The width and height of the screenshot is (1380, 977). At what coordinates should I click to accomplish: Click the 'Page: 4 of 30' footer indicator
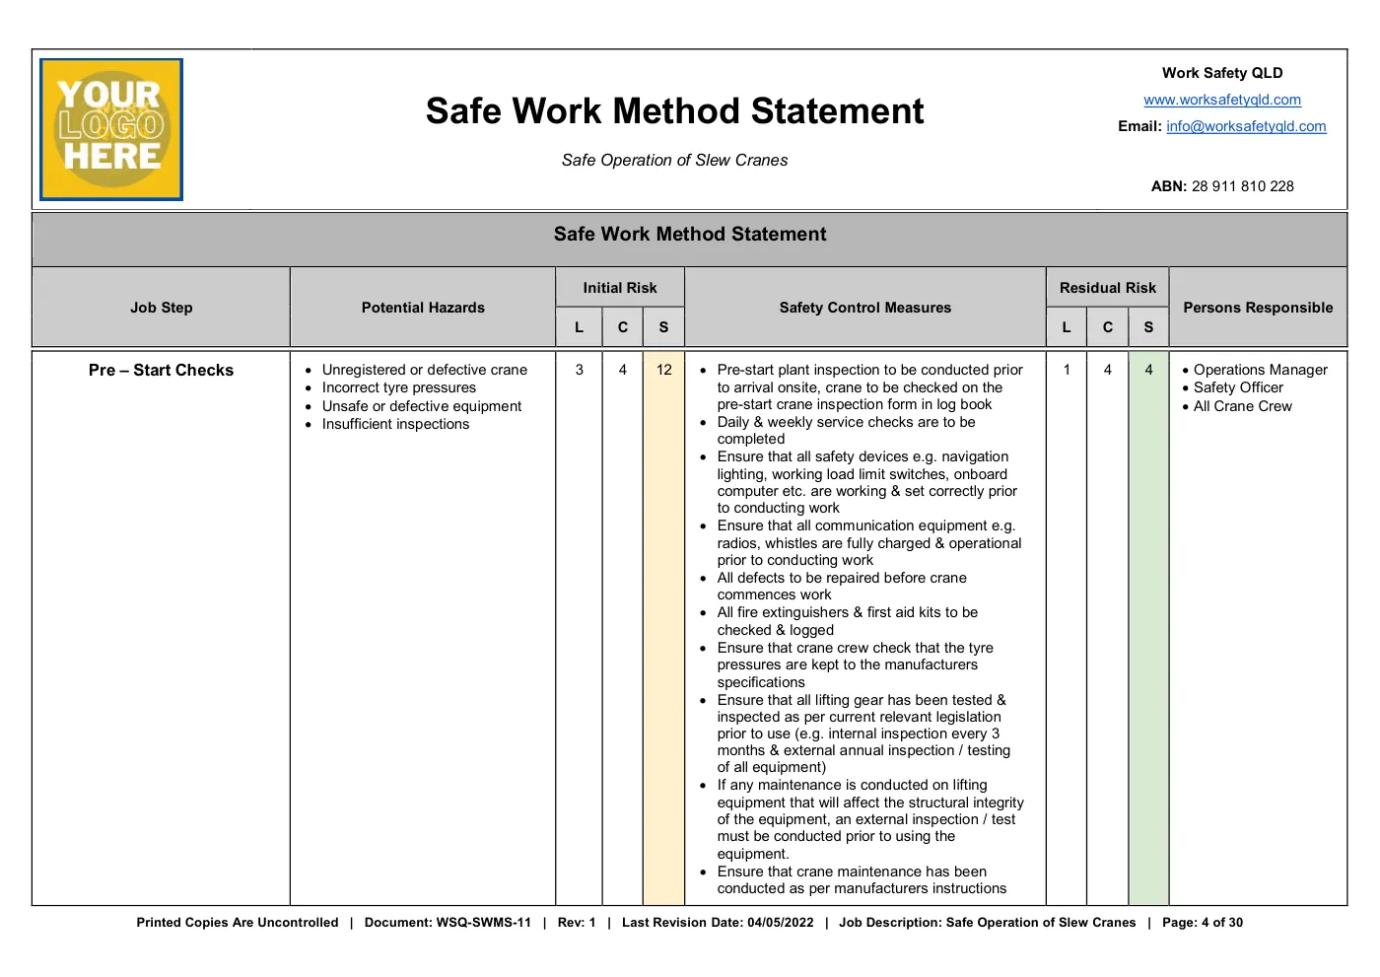point(1203,923)
